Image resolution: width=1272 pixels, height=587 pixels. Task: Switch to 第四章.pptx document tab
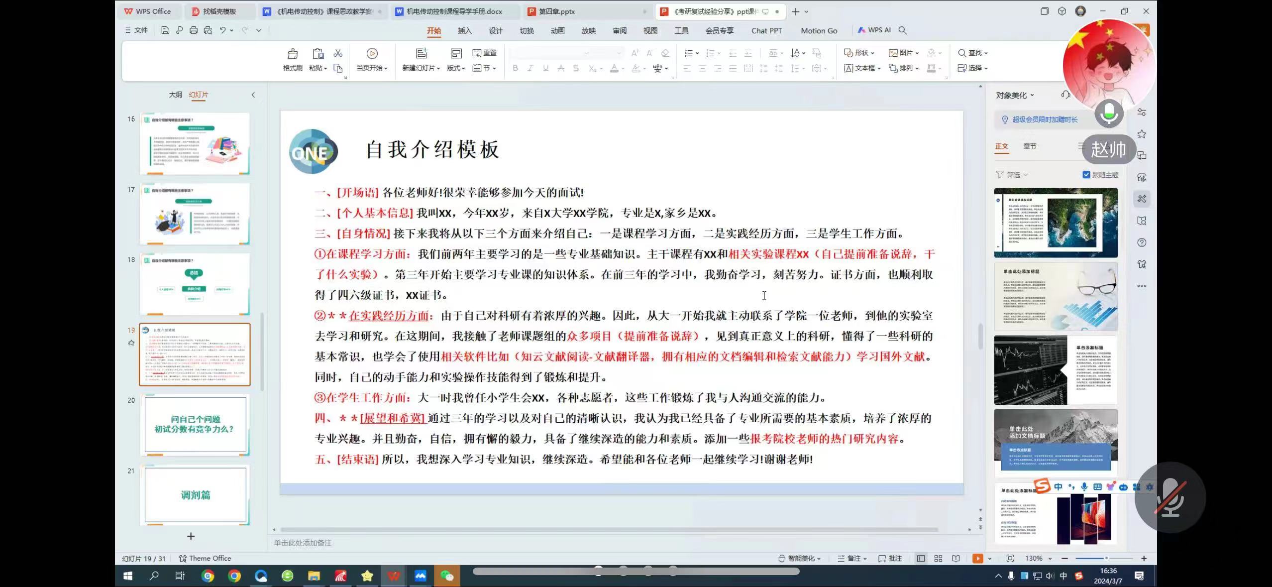click(x=556, y=11)
